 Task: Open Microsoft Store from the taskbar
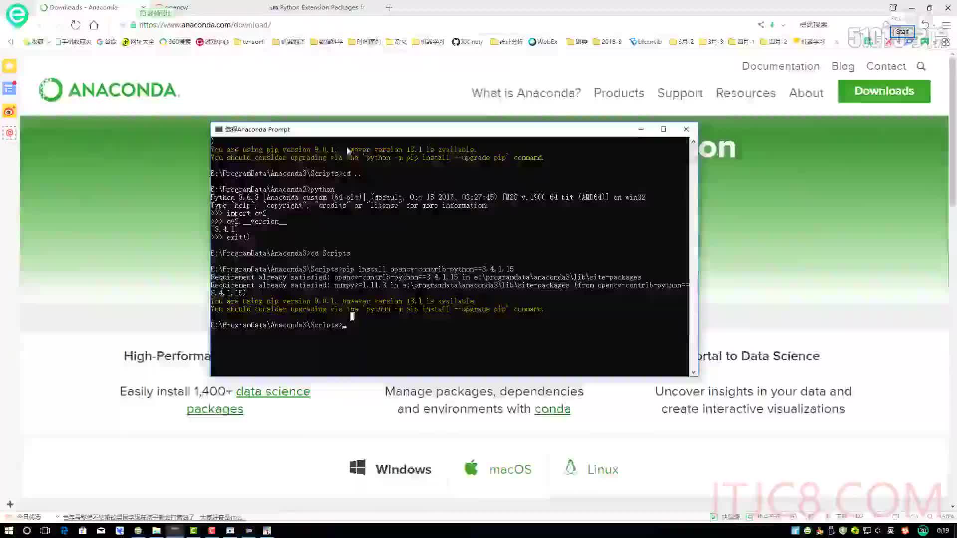click(x=82, y=531)
